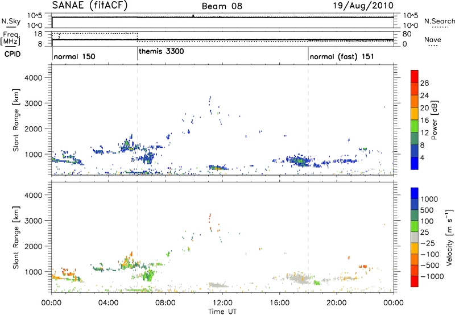
Task: Click the blue top of velocity colorbar
Action: click(x=415, y=193)
